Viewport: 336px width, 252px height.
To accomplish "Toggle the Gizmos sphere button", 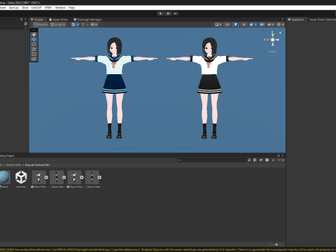I will pyautogui.click(x=279, y=24).
